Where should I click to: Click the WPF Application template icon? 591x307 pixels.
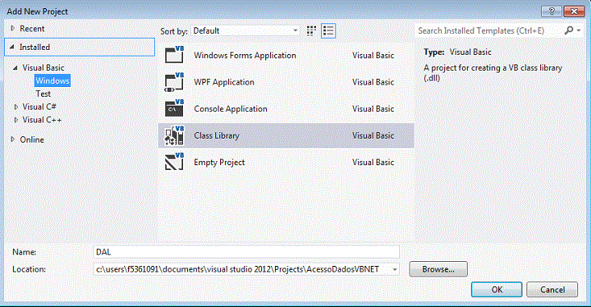(x=174, y=81)
